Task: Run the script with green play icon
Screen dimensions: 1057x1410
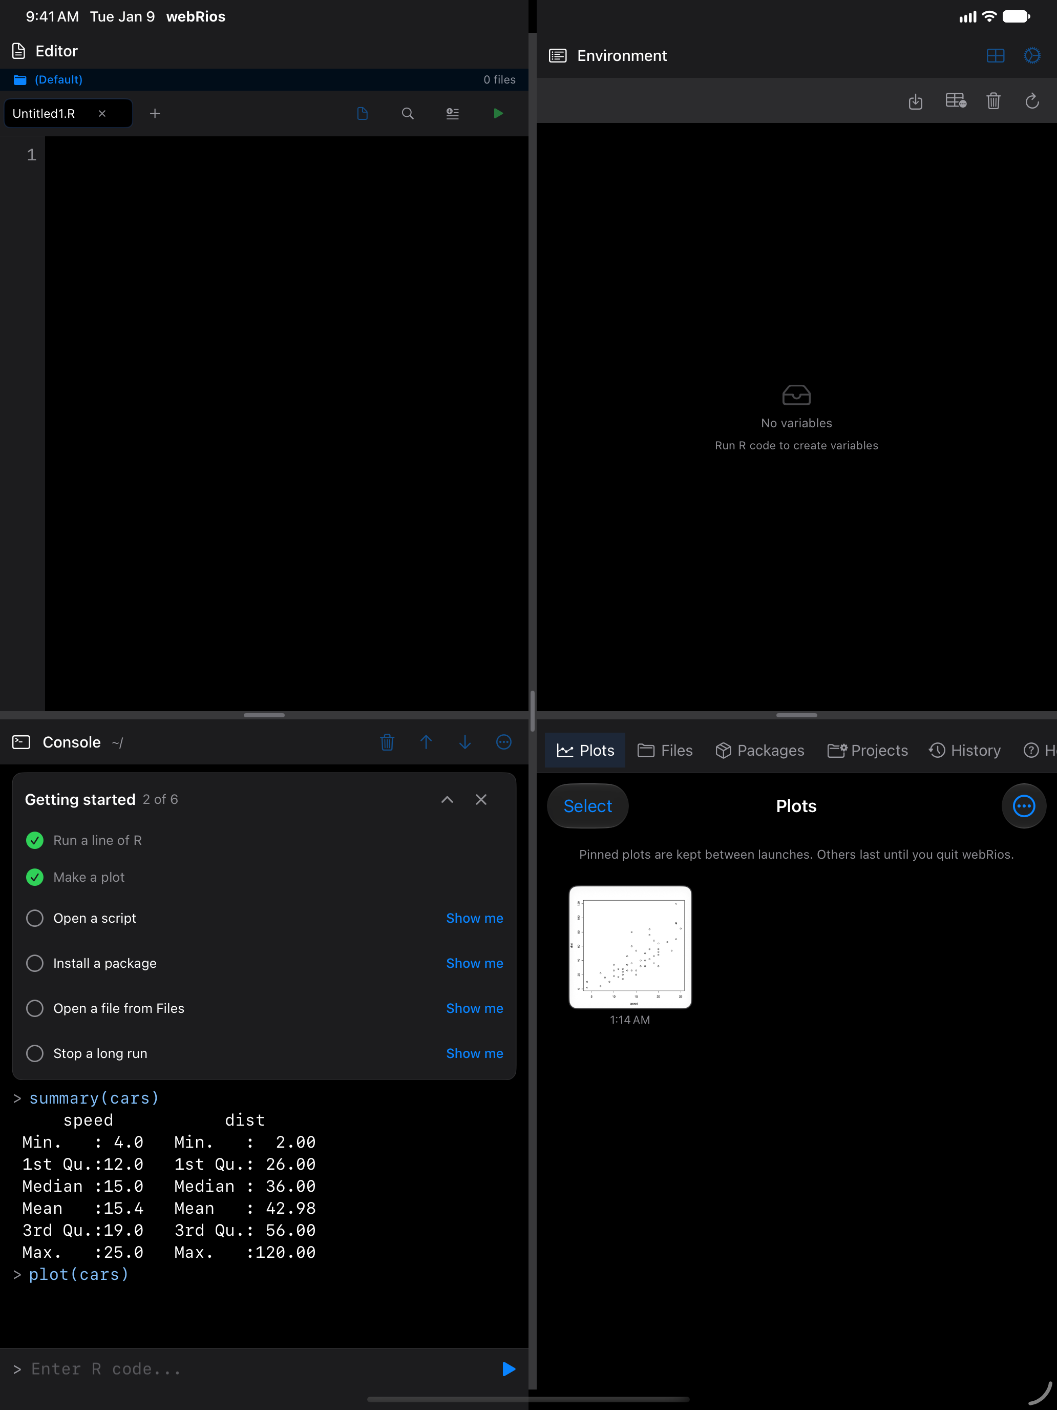Action: click(498, 113)
